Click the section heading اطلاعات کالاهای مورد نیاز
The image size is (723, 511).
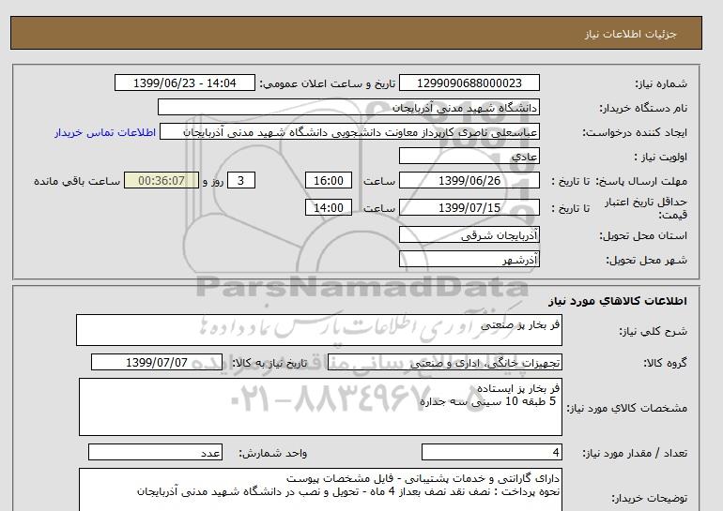point(618,301)
